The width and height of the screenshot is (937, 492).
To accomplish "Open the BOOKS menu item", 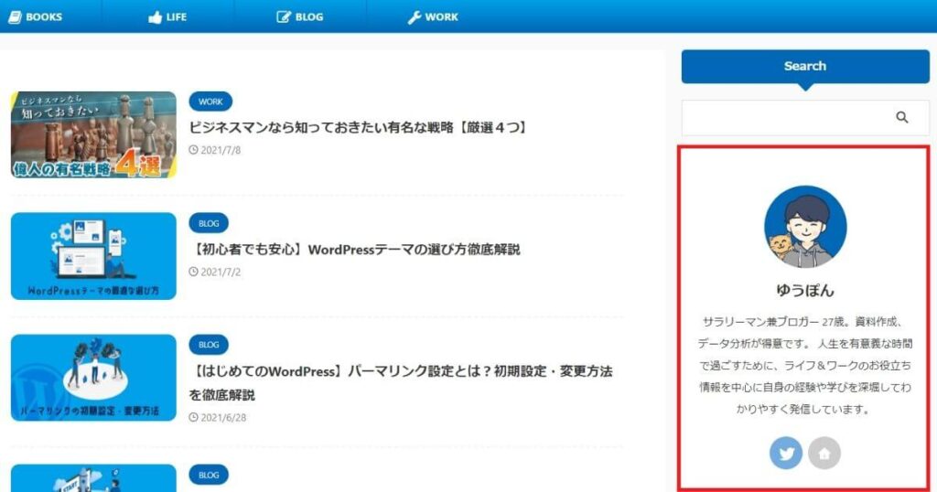I will point(44,16).
